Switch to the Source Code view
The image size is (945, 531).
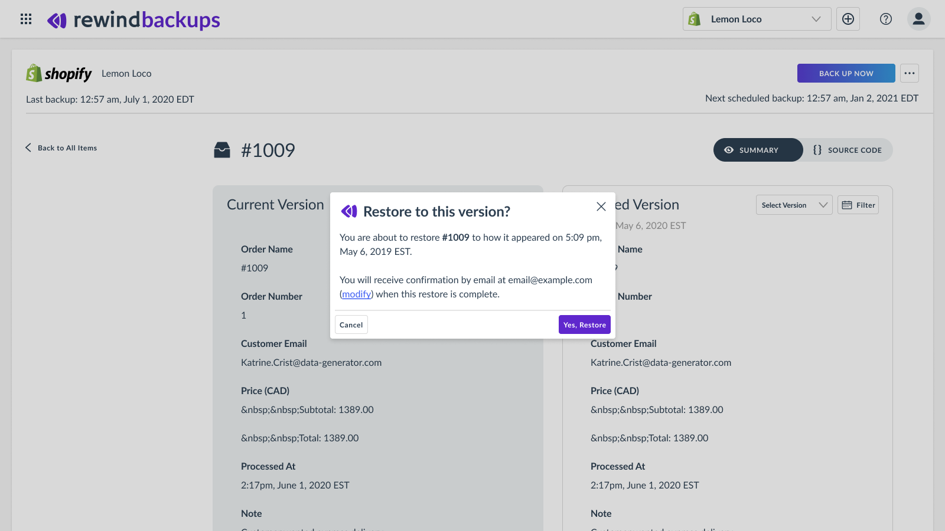tap(848, 150)
